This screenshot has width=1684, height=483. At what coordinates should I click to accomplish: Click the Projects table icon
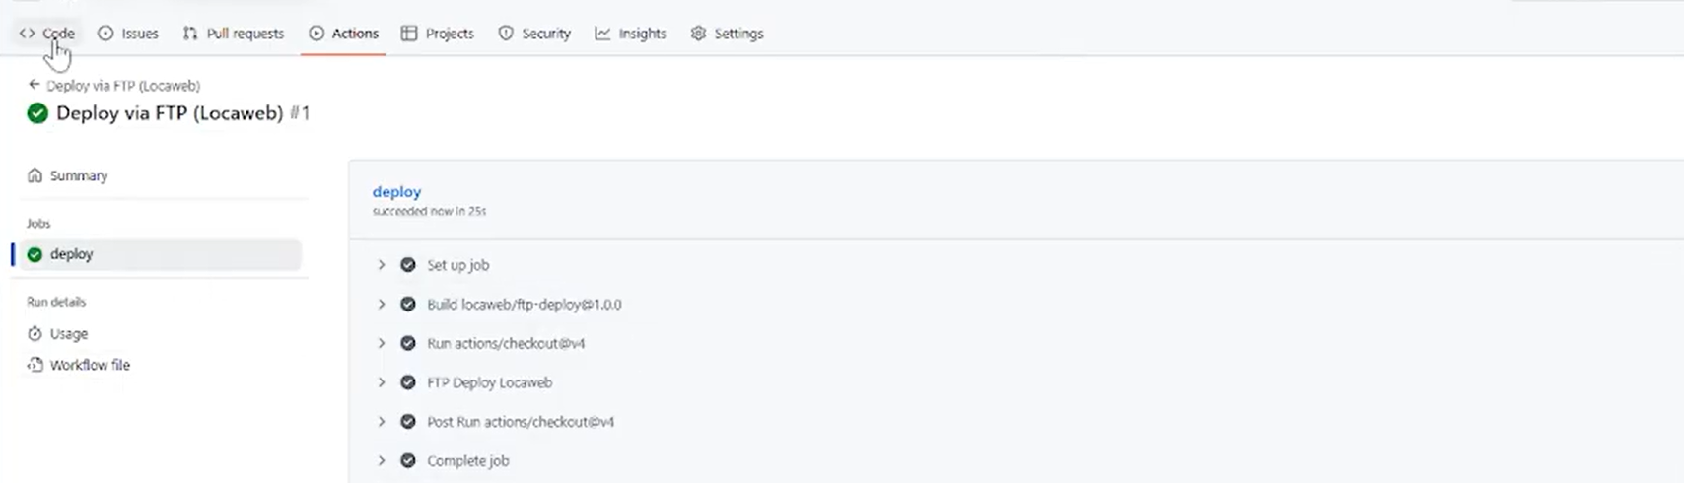[x=409, y=34]
